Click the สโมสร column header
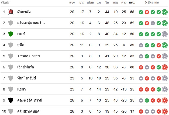Viewport: 169px width, 115px height. (x=5, y=2)
